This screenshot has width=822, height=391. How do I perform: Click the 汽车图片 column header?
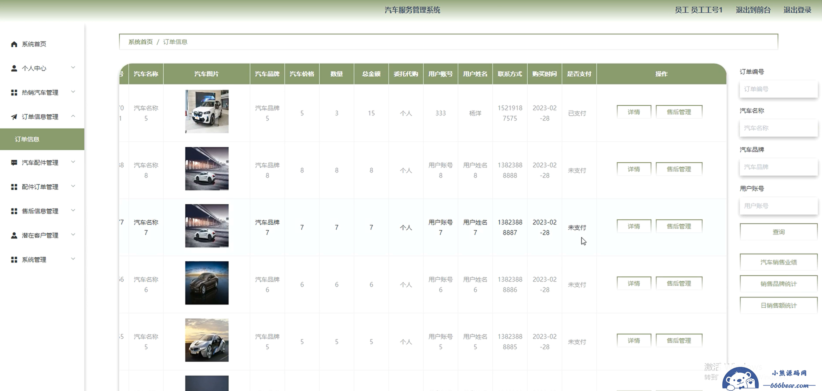click(207, 74)
